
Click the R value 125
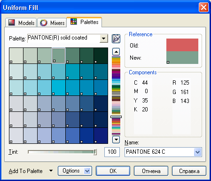[x=185, y=83]
